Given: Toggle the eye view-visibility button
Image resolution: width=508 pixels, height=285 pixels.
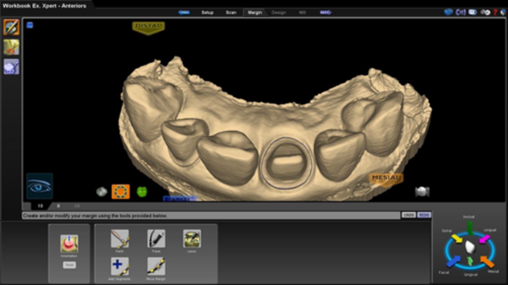Looking at the screenshot, I should click(x=40, y=186).
